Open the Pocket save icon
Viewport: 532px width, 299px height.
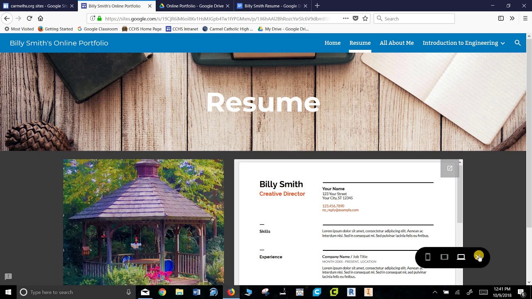click(x=355, y=18)
